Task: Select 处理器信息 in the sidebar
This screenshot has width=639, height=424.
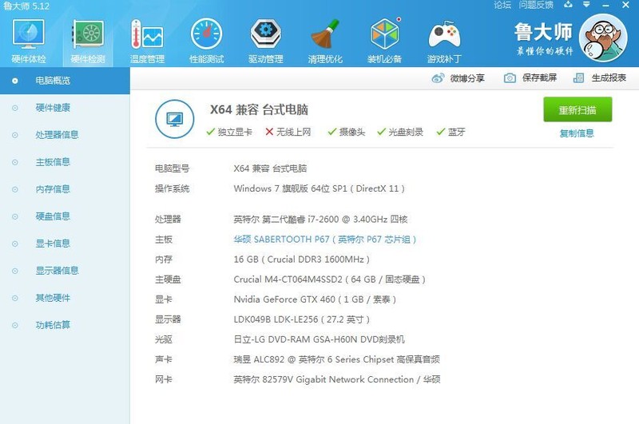Action: (x=65, y=135)
